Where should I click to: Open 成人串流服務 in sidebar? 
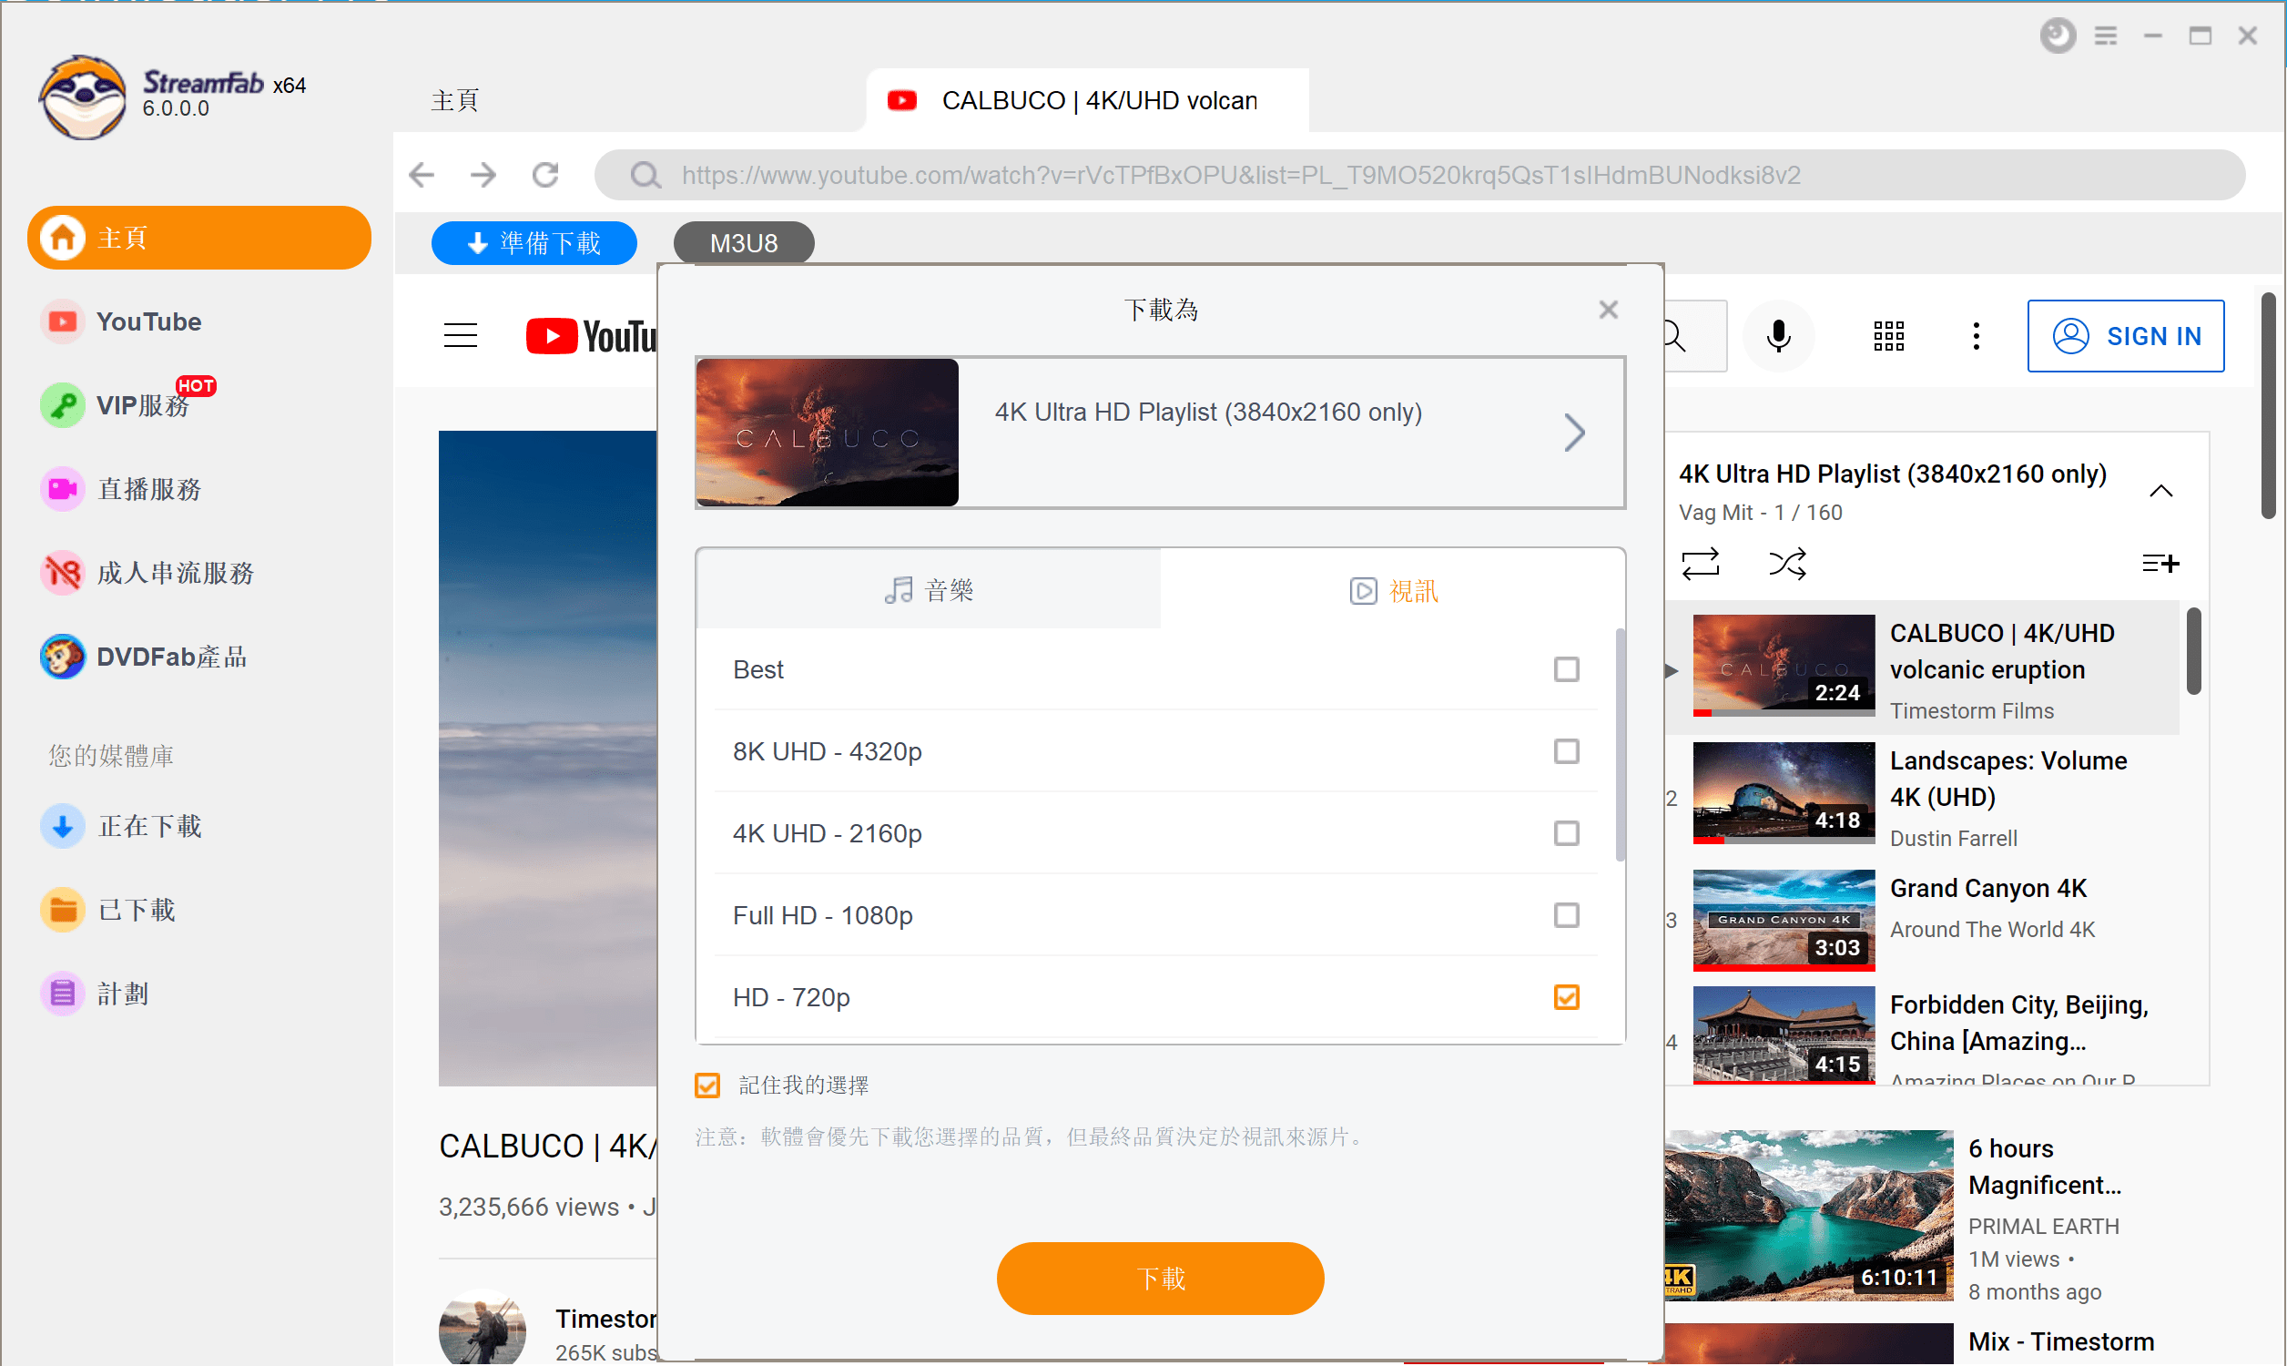(147, 573)
